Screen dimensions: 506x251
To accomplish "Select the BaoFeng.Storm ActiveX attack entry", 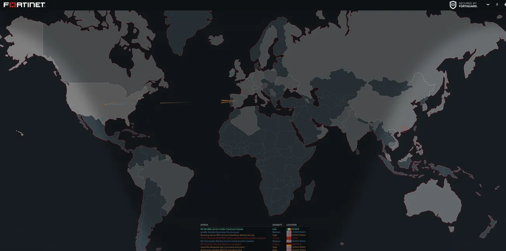I will pos(227,235).
